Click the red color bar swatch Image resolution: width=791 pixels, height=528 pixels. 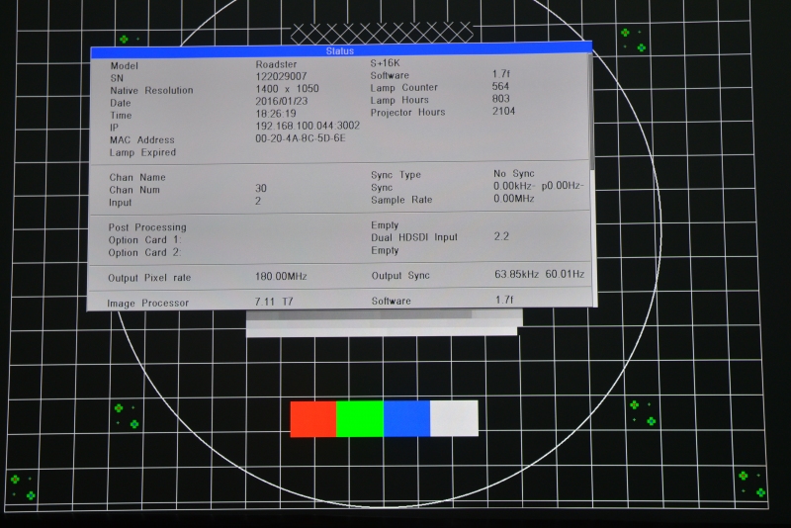313,418
